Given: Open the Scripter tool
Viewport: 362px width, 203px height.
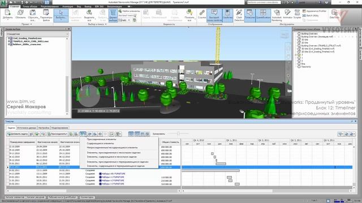Looking at the screenshot, I should 297,14.
